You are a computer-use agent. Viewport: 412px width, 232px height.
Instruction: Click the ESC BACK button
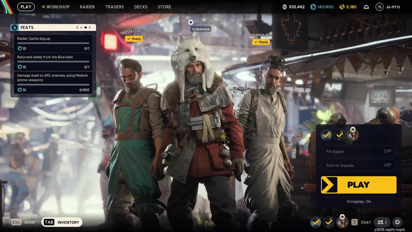click(x=23, y=222)
